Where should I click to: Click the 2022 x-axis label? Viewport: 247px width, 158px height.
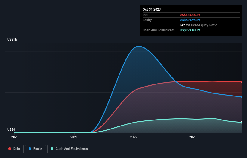[134, 137]
